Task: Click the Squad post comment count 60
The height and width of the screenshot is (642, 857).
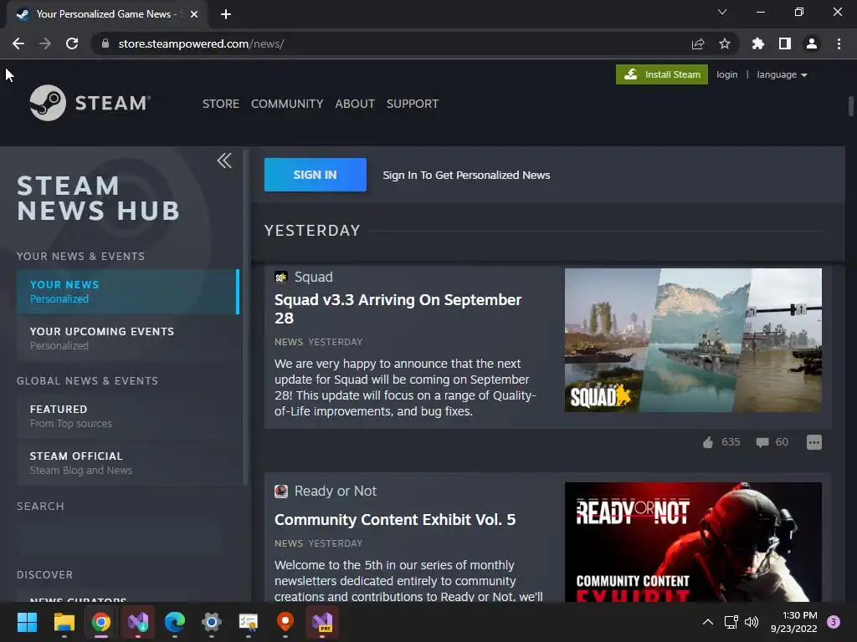Action: (782, 442)
